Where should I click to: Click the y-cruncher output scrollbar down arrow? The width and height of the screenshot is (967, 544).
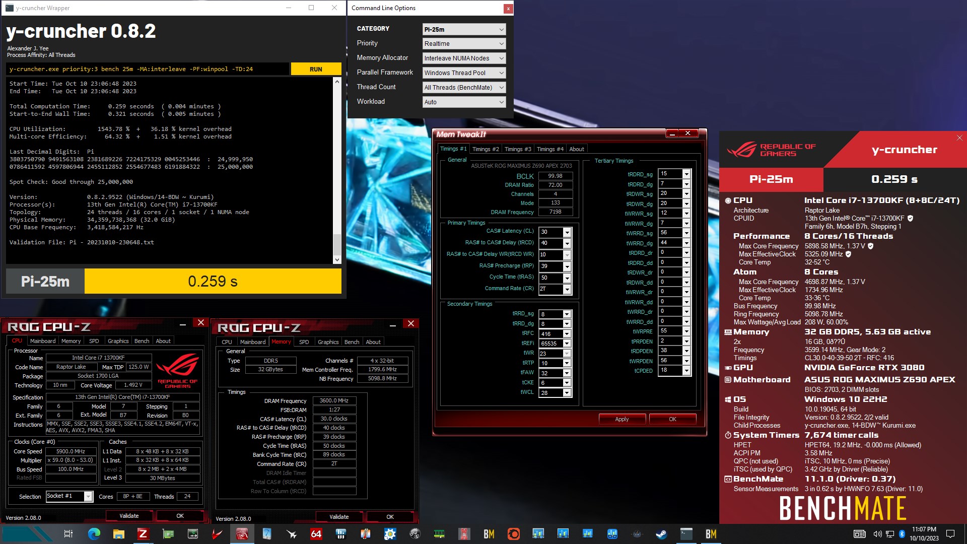337,260
